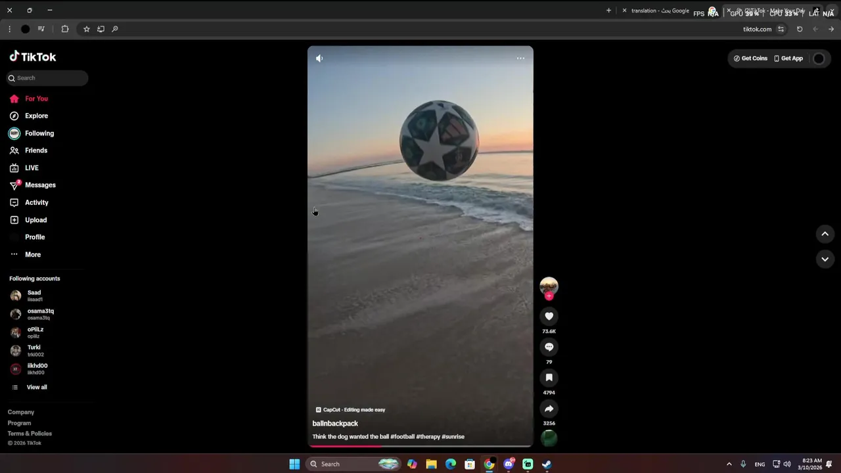Go to next video with down chevron
Screen dimensions: 841x473
coord(825,259)
